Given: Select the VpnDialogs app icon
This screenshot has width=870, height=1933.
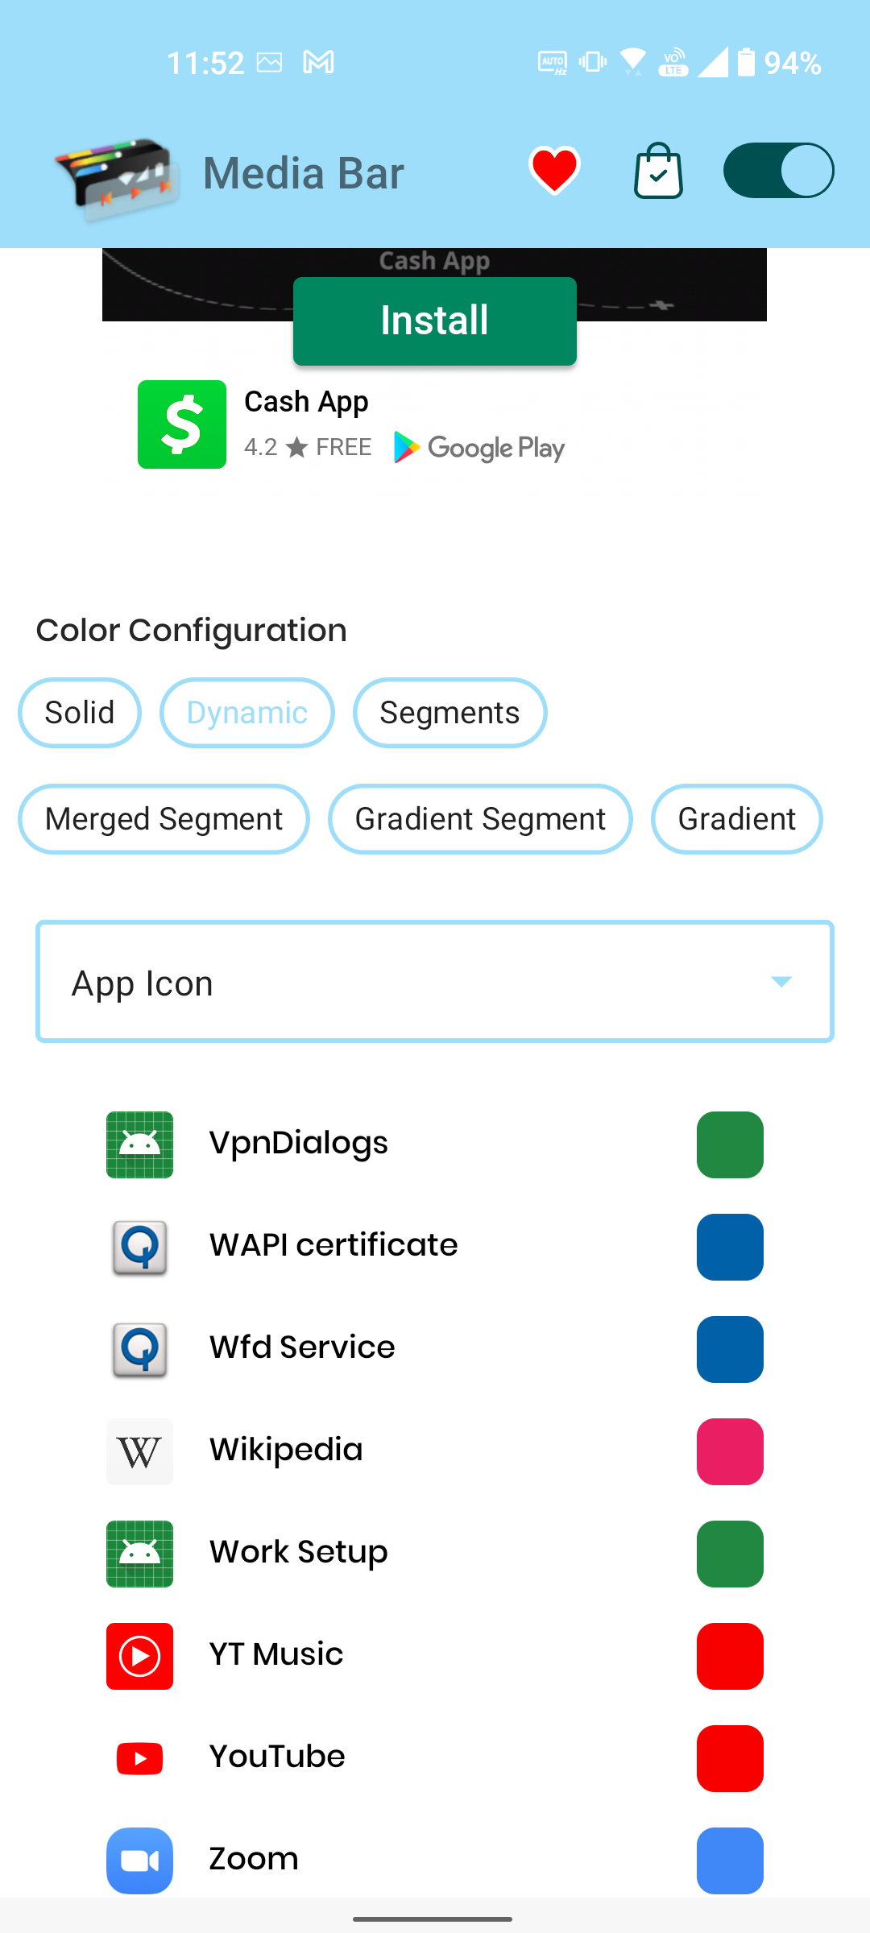Looking at the screenshot, I should pos(139,1144).
